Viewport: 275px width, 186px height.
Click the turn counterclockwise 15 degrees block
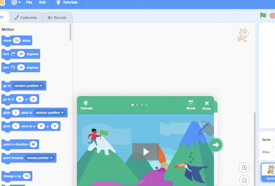coord(21,68)
